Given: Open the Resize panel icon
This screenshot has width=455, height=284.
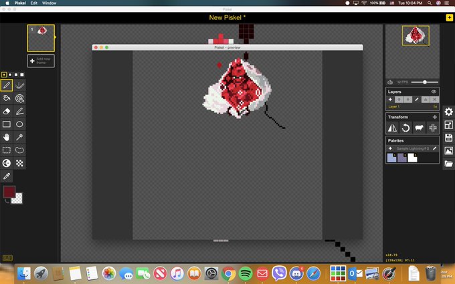Looking at the screenshot, I should point(448,125).
